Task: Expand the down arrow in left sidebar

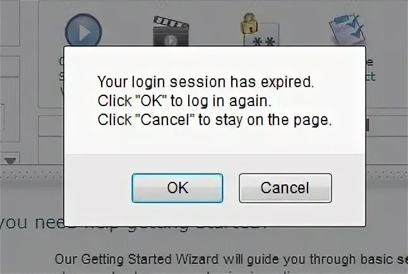Action: click(10, 161)
